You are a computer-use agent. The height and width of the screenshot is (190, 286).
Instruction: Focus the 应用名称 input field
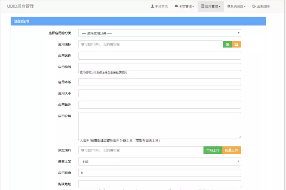(159, 56)
